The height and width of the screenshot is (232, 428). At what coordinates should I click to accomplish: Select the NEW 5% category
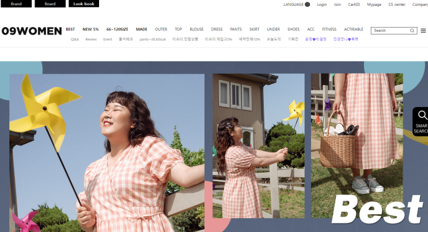click(x=90, y=29)
